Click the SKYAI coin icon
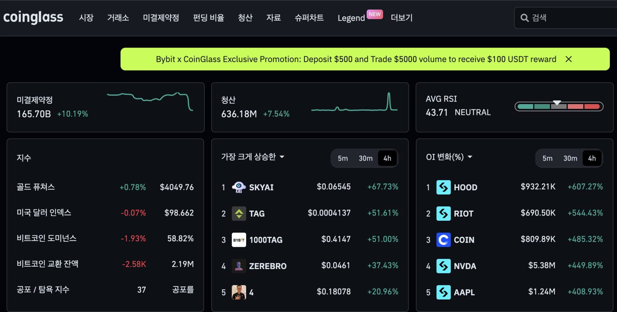This screenshot has height=312, width=617. (239, 187)
